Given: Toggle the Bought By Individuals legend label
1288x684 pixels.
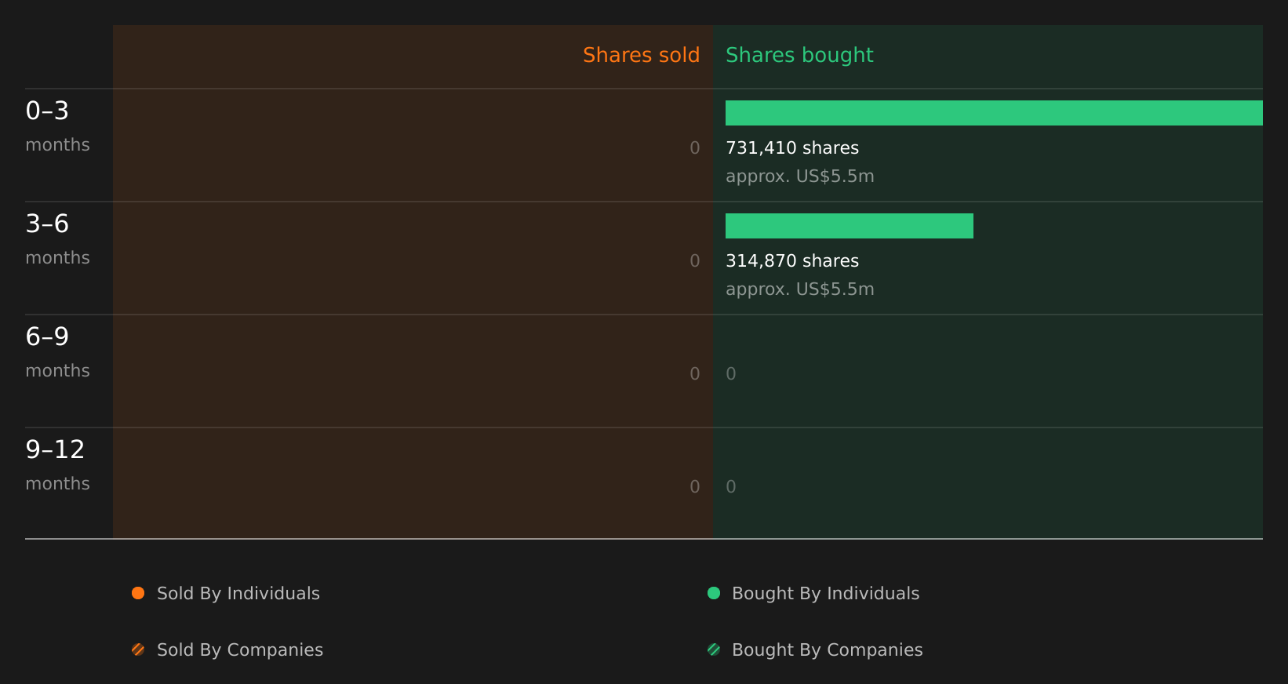Looking at the screenshot, I should point(825,594).
